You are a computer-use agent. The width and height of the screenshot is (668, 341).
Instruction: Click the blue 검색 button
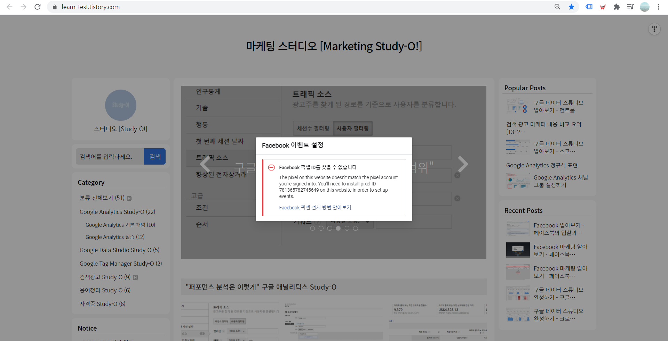155,157
